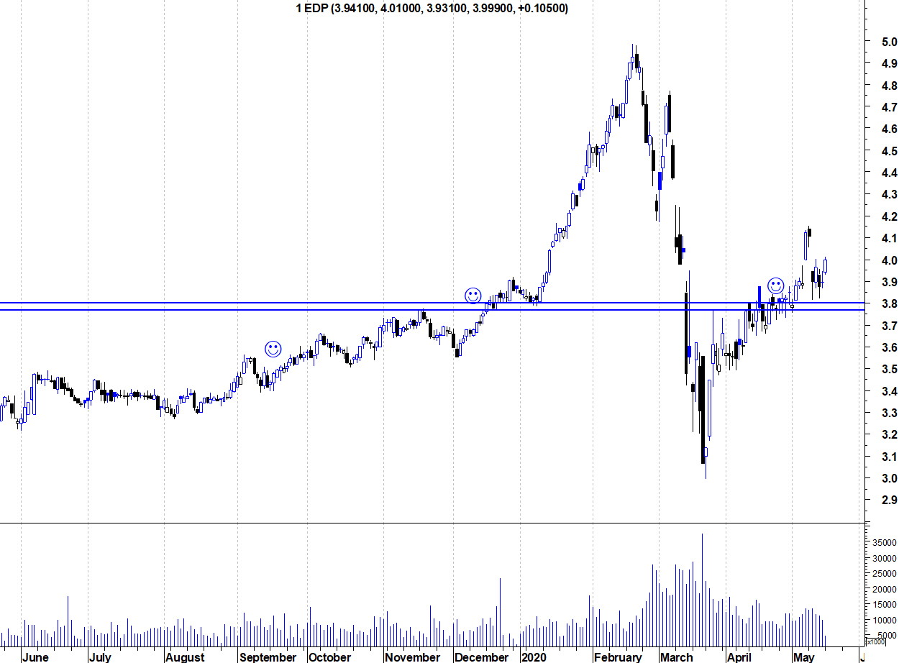Image resolution: width=899 pixels, height=663 pixels.
Task: Click the 4.9 price axis label
Action: [x=889, y=63]
